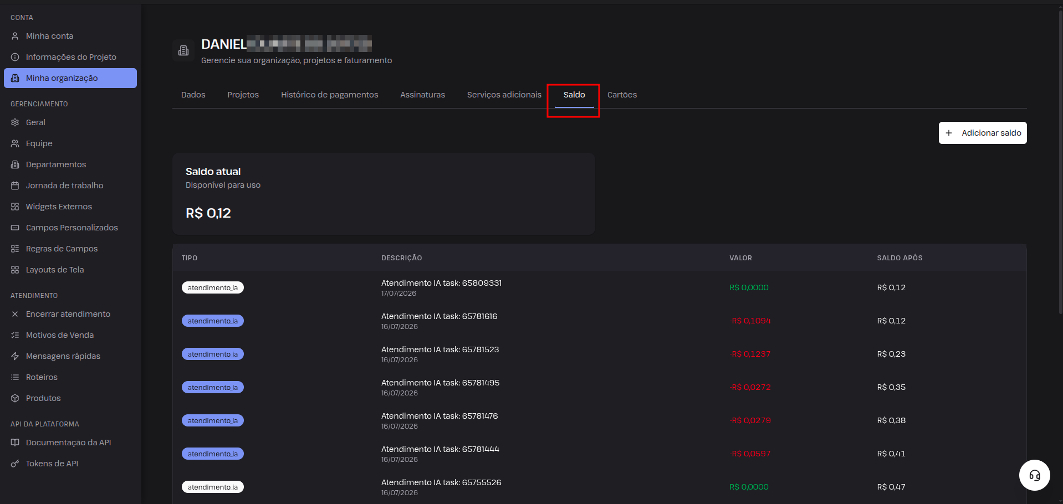
Task: Click the Tokens de API key icon
Action: click(15, 464)
